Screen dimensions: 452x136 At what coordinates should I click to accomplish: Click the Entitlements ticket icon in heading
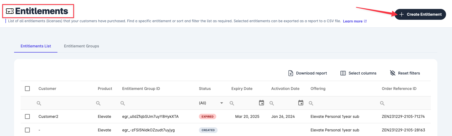coord(10,11)
